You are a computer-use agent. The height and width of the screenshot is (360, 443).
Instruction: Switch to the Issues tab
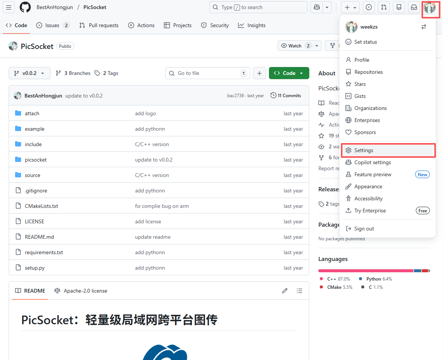pos(53,25)
